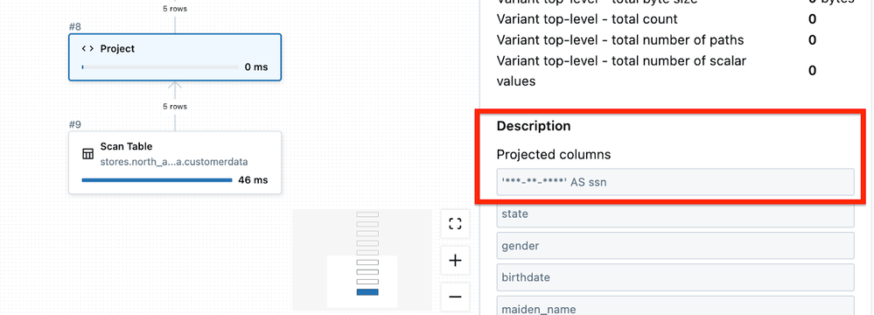874x315 pixels.
Task: Click the Project node code icon
Action: pos(87,48)
